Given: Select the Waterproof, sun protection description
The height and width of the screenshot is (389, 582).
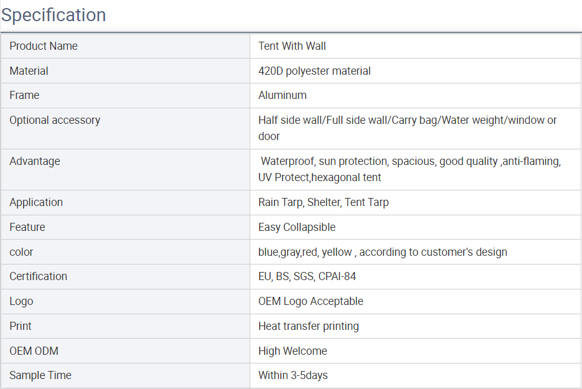Looking at the screenshot, I should (410, 169).
